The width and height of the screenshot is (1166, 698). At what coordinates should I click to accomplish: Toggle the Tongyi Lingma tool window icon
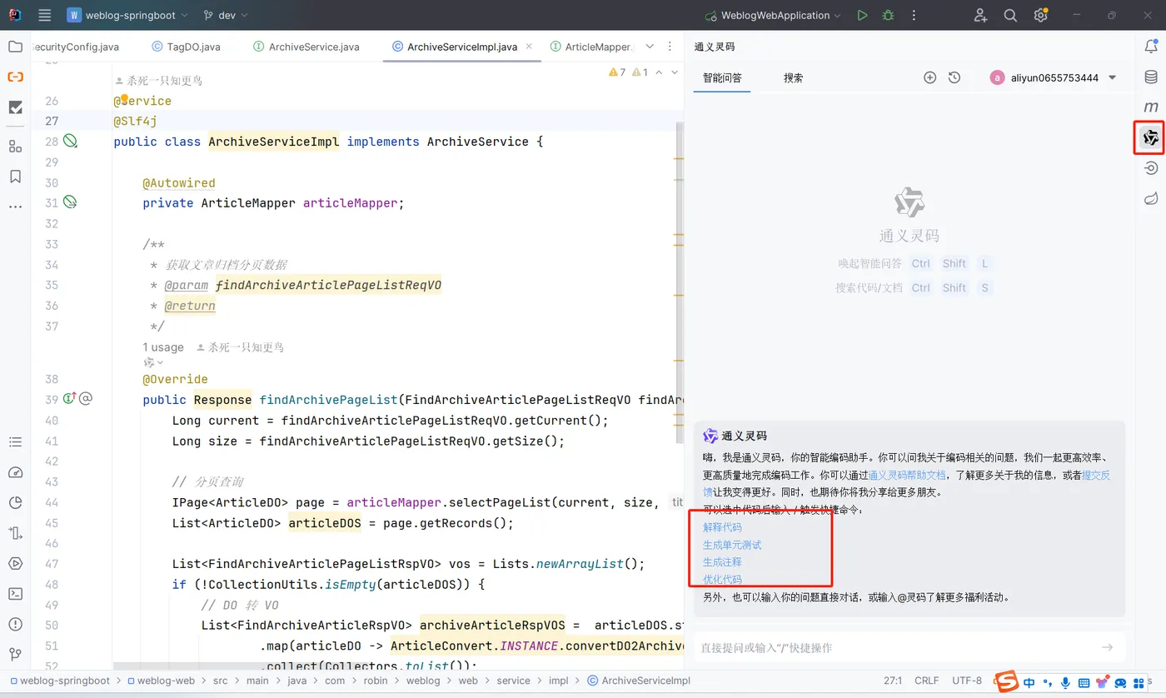1151,137
